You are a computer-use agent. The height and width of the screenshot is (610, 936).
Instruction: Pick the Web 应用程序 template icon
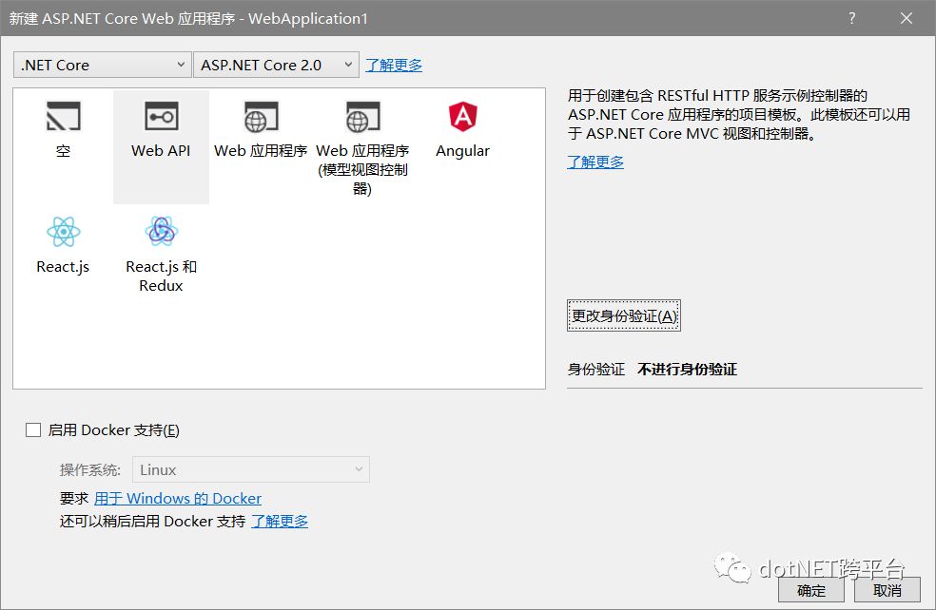pos(261,116)
